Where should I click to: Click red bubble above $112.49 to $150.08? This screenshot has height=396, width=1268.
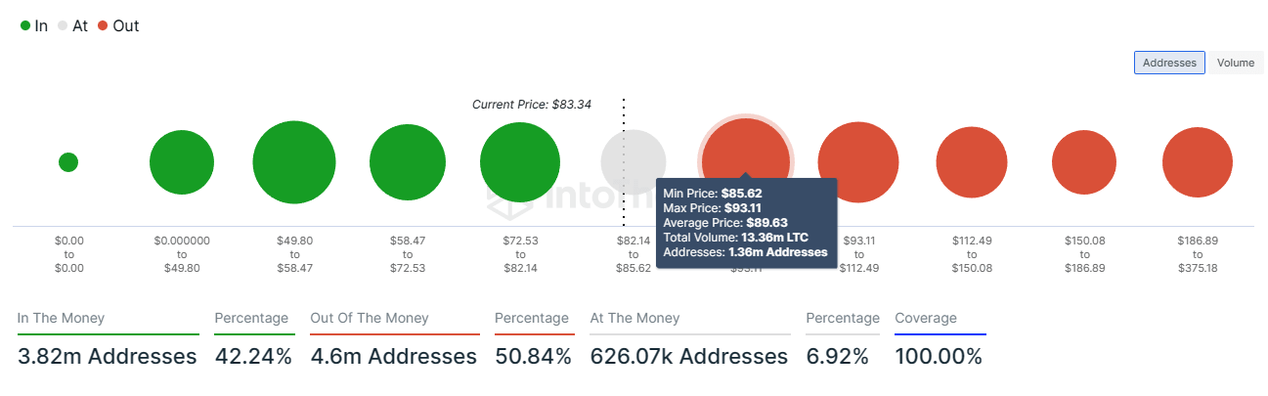coord(972,162)
